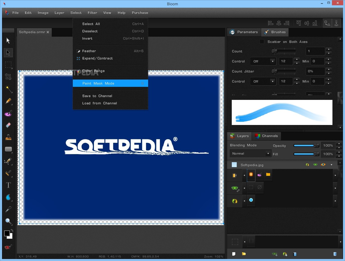The image size is (345, 261).
Task: Increase the Opacity 100% stepper
Action: click(x=339, y=144)
